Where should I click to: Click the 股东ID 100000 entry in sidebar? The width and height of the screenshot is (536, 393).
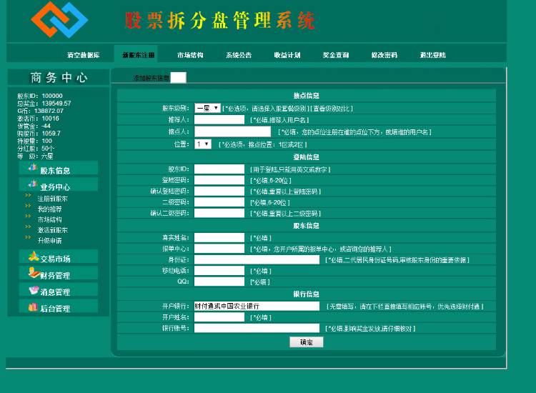[40, 96]
